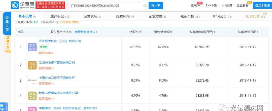272x111 pixels.
Task: Expand 股权结构 for 中国进出口银行江西省分行
Action: pyautogui.click(x=46, y=83)
